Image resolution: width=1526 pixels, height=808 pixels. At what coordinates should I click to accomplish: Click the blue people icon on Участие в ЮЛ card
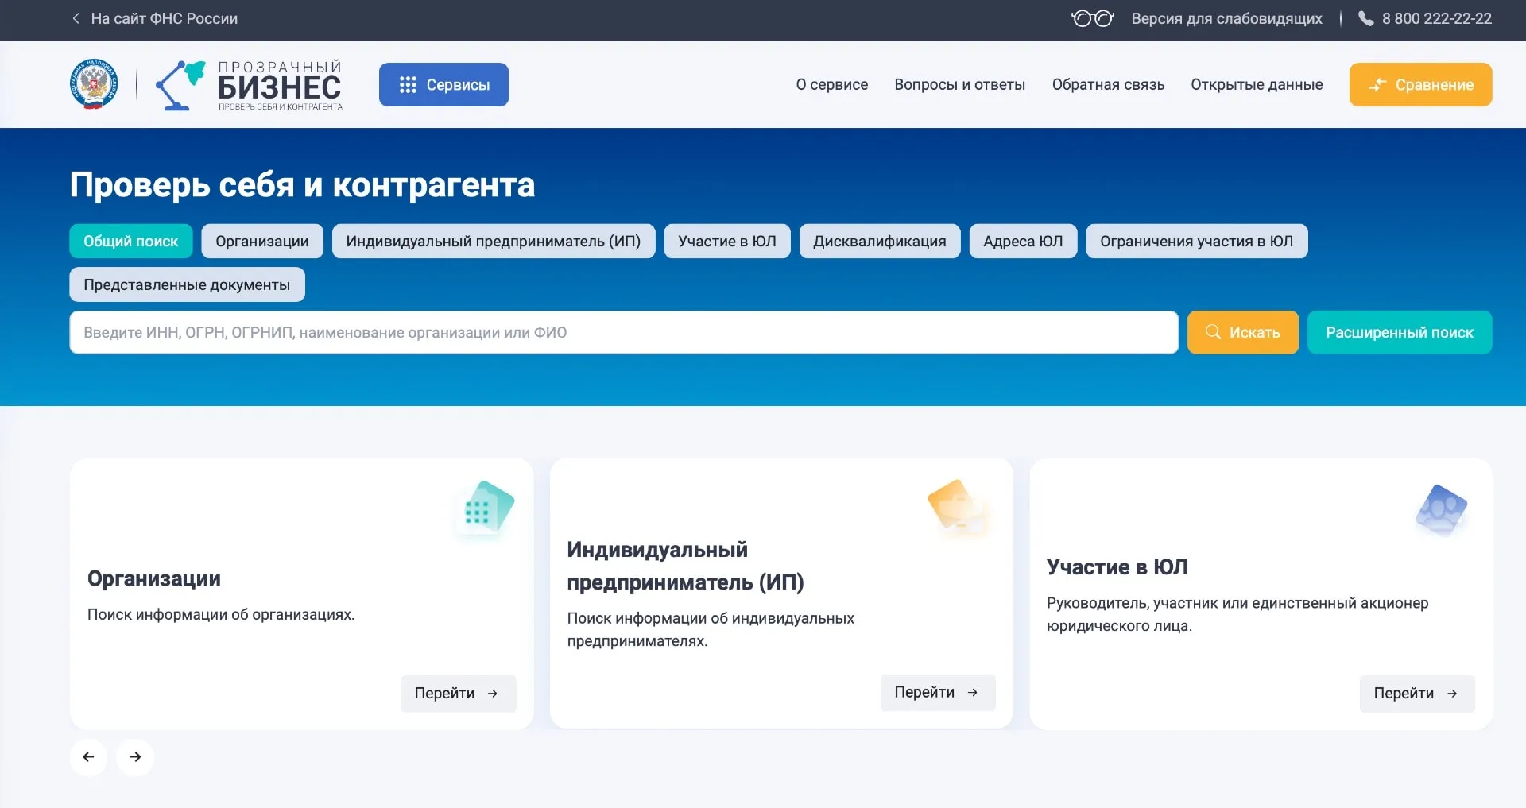[1440, 509]
